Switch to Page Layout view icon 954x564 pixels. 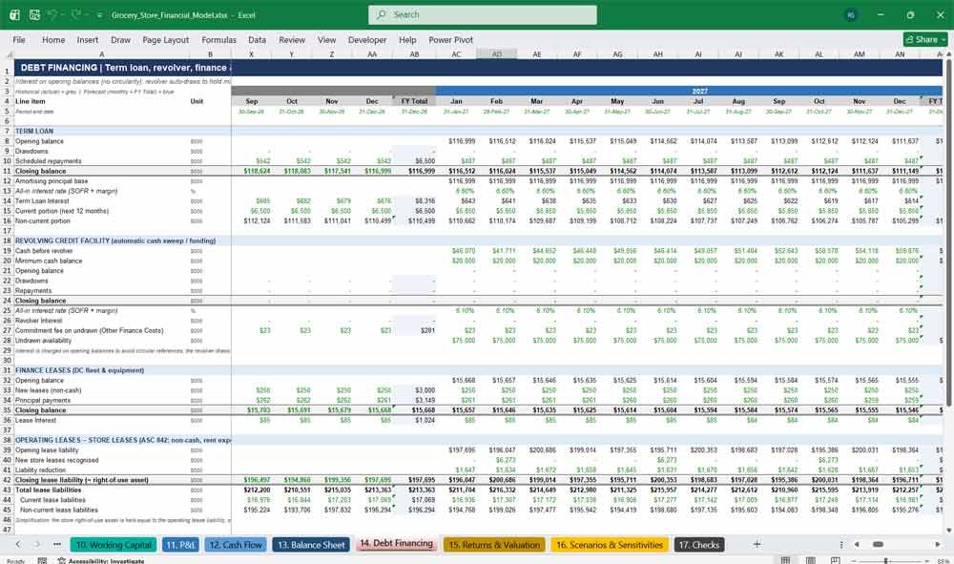[x=810, y=560]
